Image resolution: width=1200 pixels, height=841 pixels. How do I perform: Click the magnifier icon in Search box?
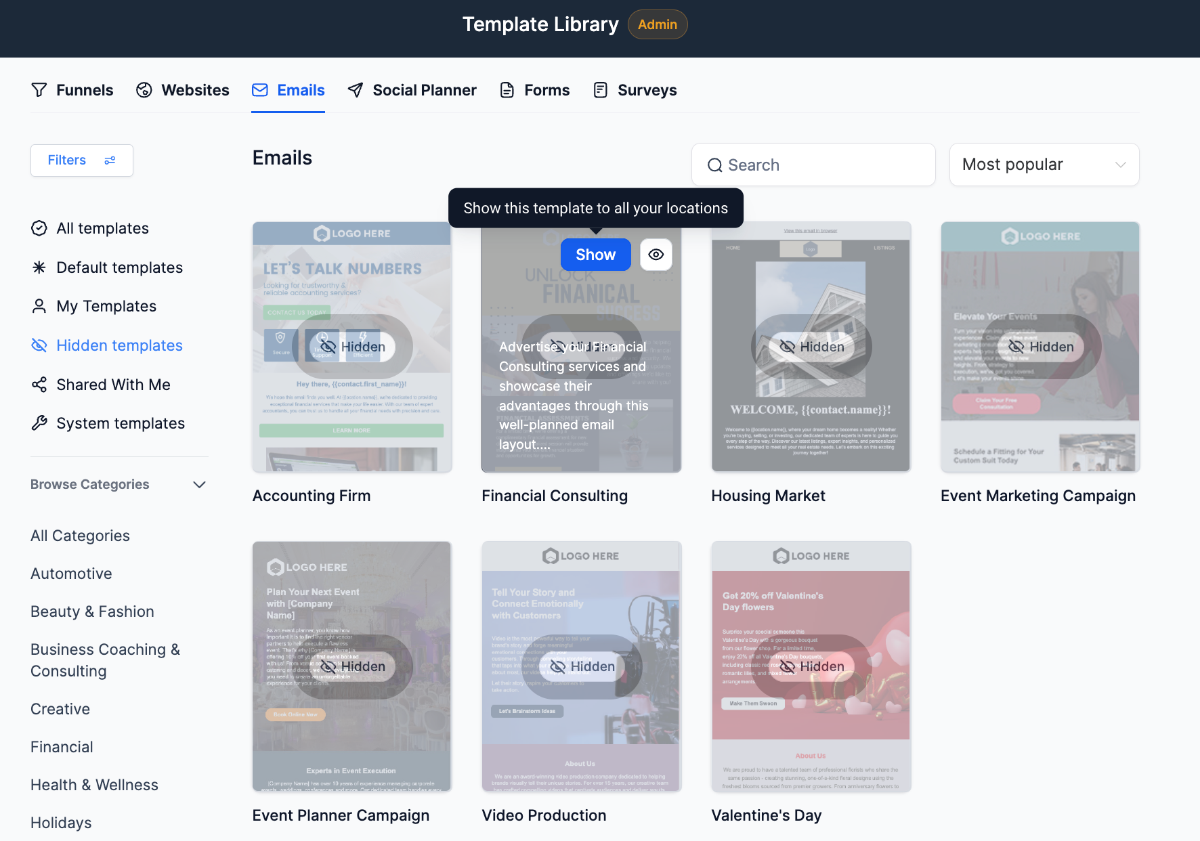pyautogui.click(x=715, y=165)
